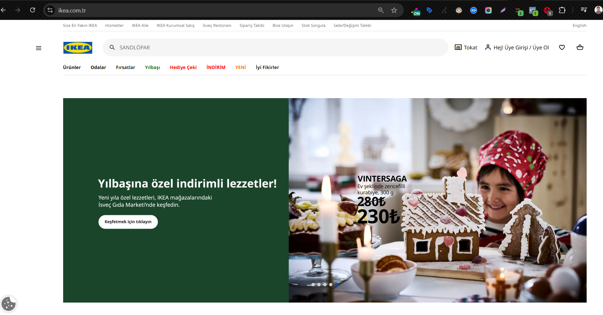Image resolution: width=603 pixels, height=315 pixels.
Task: Select the active blue carousel dot
Action: click(x=337, y=285)
